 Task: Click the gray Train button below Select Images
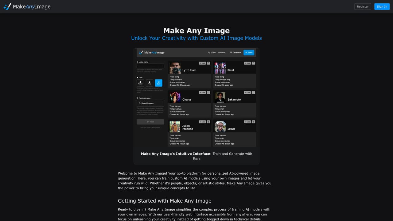(150, 122)
